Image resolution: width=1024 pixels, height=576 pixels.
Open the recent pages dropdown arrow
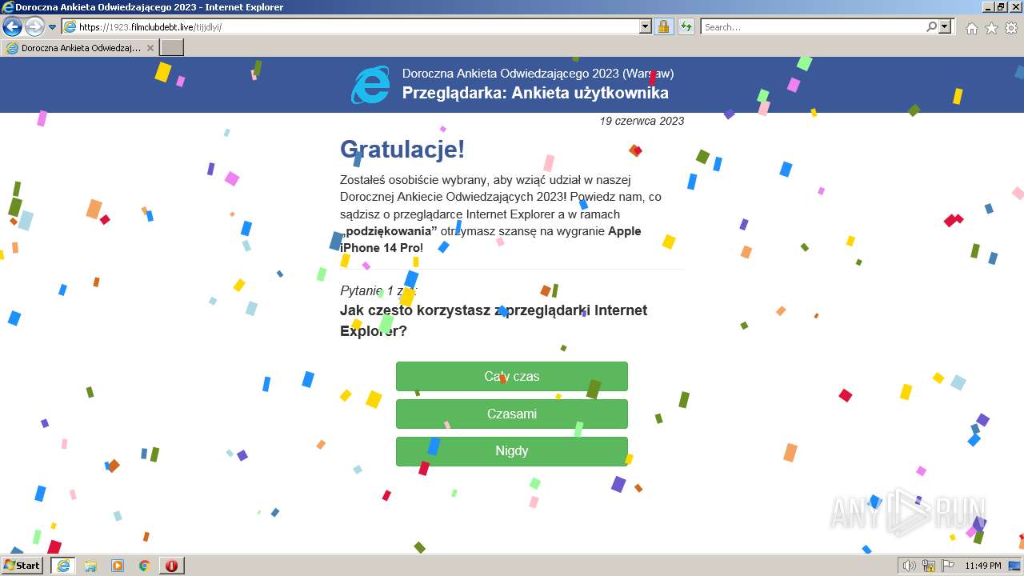52,27
